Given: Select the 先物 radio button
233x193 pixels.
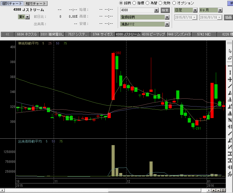Looking at the screenshot, I should pos(160,3).
